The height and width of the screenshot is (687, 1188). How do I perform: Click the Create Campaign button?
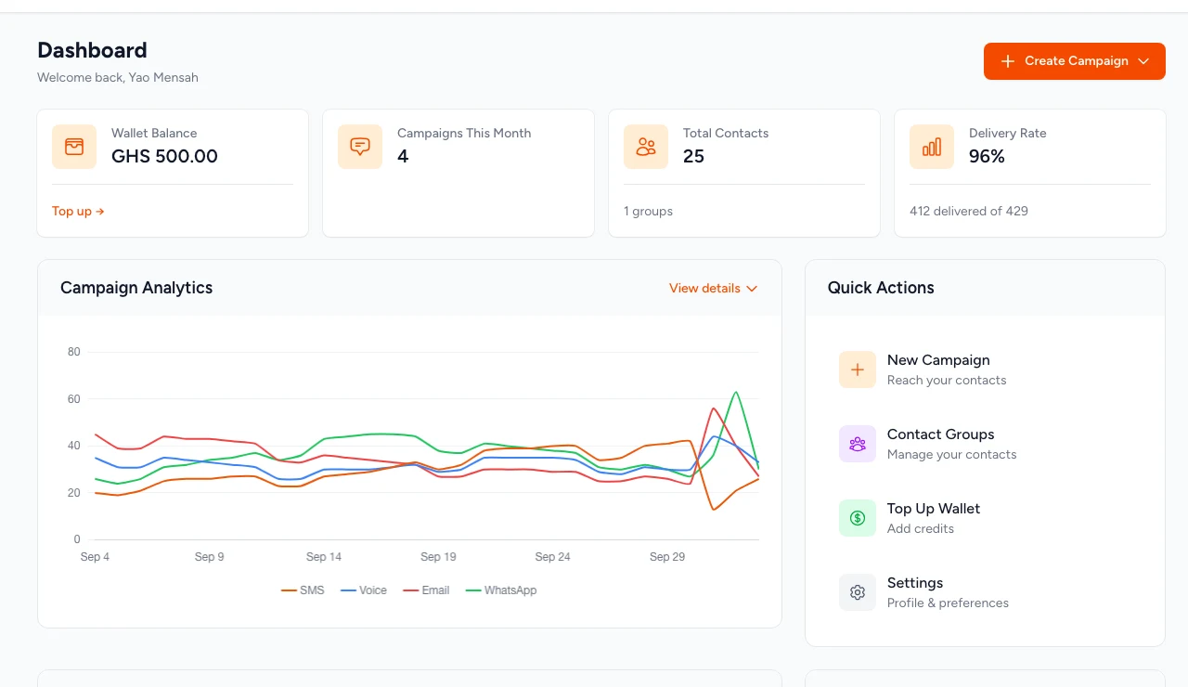pos(1074,61)
